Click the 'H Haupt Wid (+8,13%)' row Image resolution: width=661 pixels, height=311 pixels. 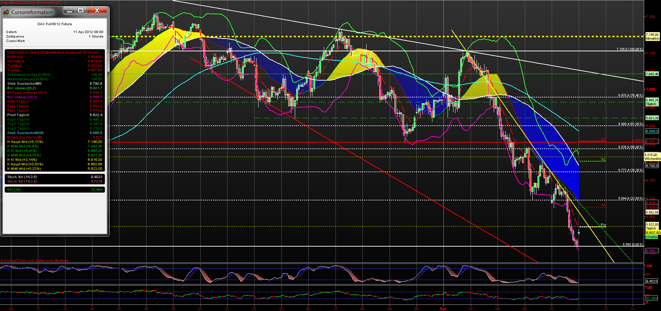(54, 142)
